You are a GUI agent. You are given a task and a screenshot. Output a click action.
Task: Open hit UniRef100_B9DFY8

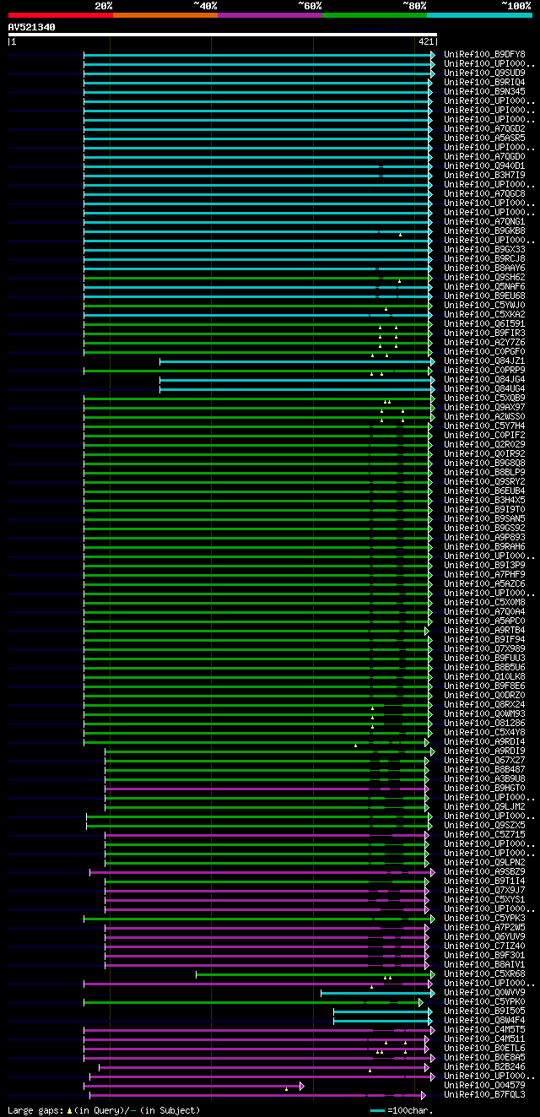484,55
